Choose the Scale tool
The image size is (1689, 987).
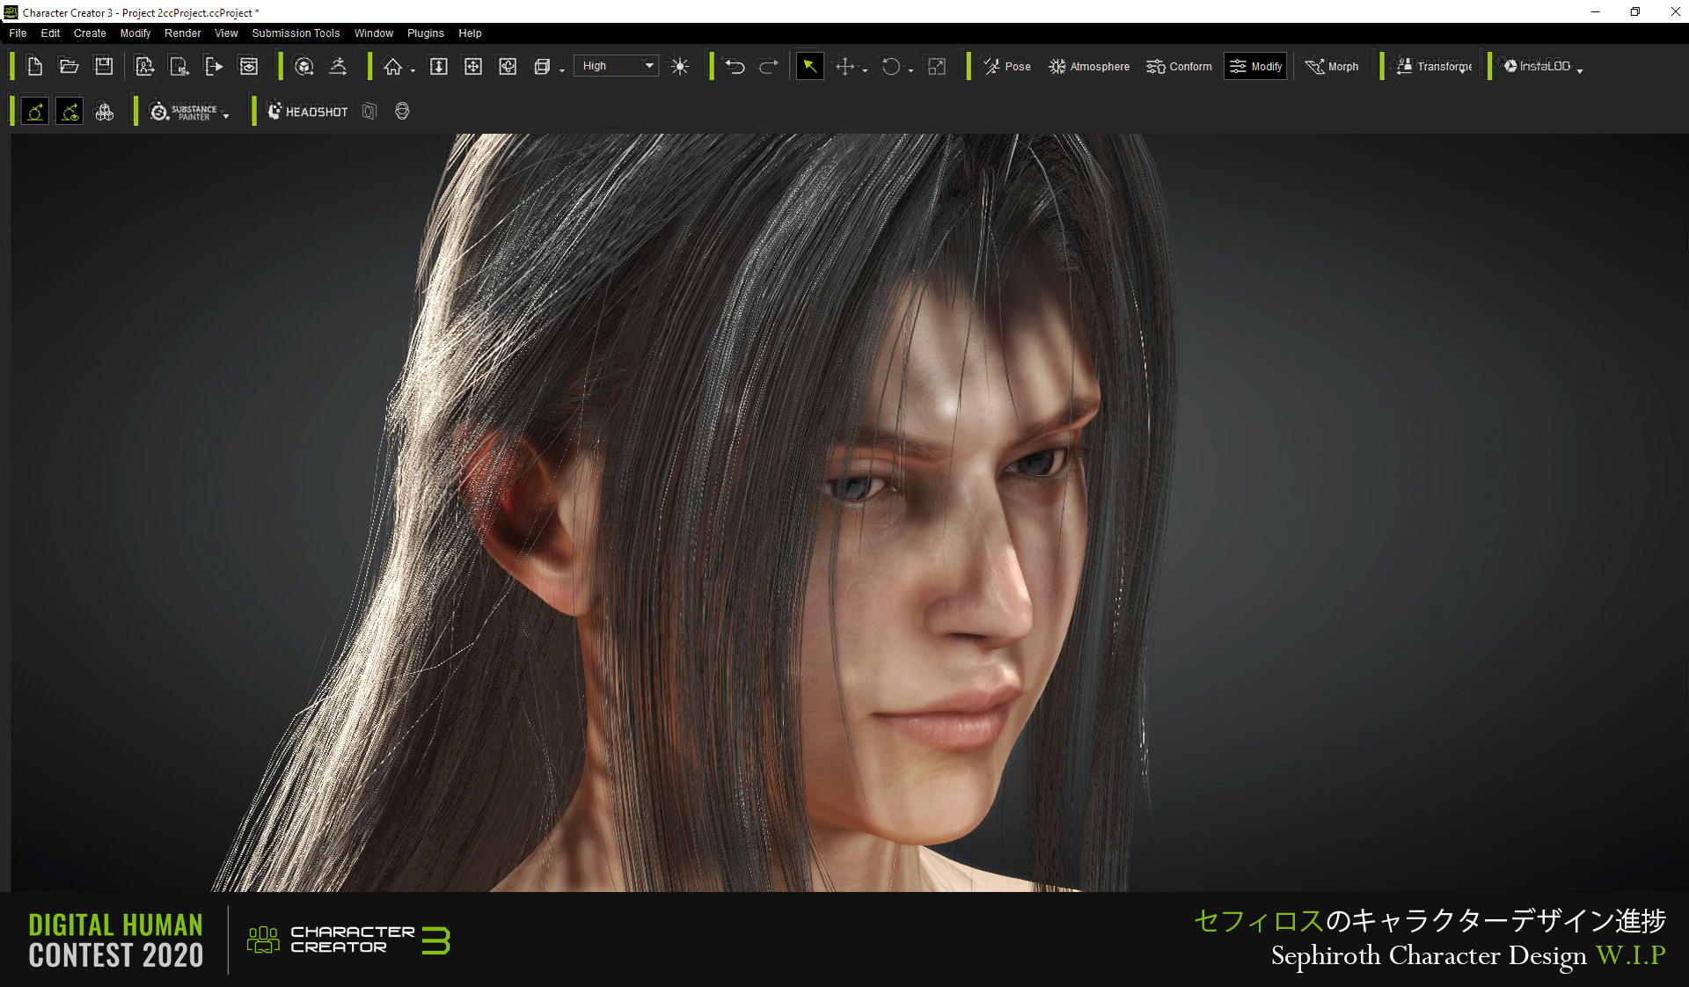937,66
